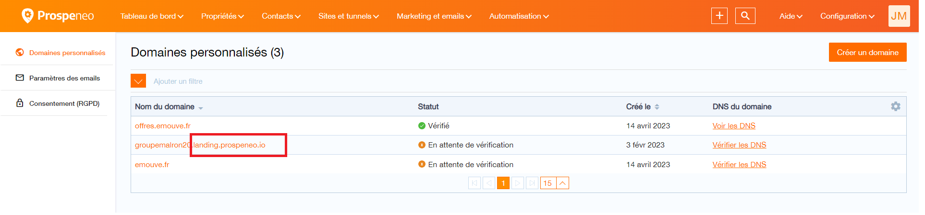Click the Vérifié status text
This screenshot has height=215, width=925.
point(438,125)
